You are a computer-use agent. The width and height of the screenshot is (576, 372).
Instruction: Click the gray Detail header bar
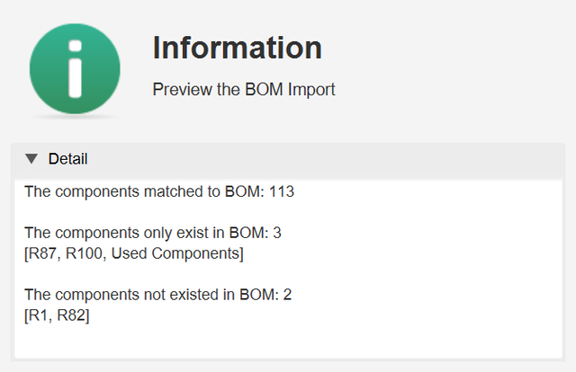pos(288,159)
